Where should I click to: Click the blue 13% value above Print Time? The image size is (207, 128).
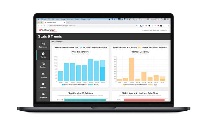click(80, 48)
